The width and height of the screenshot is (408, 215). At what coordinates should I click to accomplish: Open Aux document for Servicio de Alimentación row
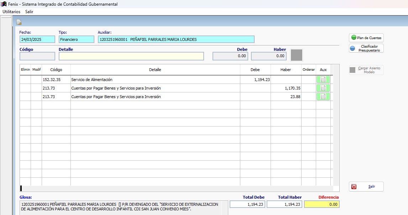click(323, 80)
